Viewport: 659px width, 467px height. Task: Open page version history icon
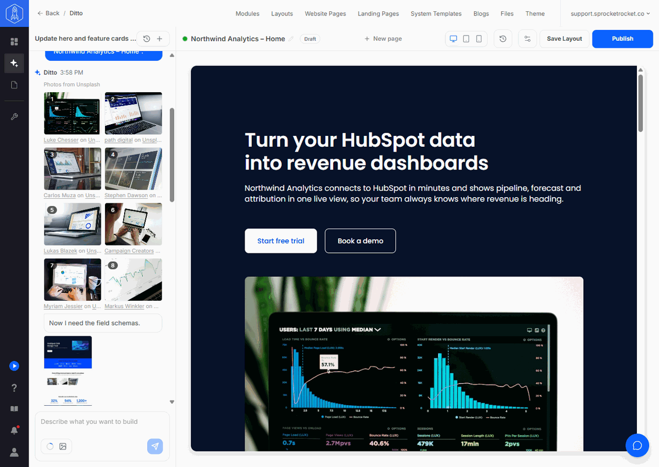[503, 39]
